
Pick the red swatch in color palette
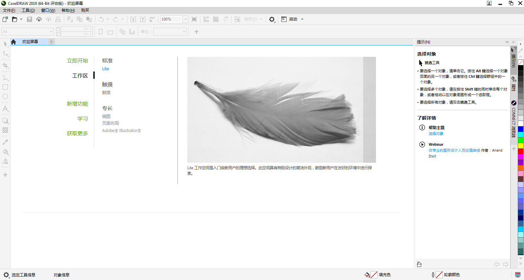click(x=520, y=151)
